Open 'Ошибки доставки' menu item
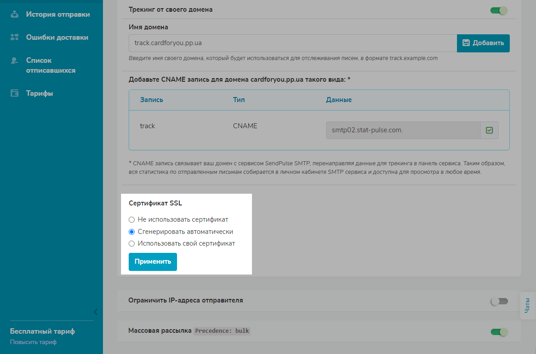Image resolution: width=536 pixels, height=354 pixels. click(57, 37)
